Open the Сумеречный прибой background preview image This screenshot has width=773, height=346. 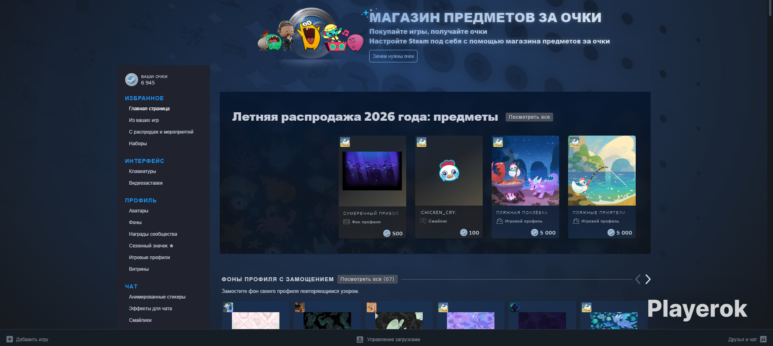372,171
